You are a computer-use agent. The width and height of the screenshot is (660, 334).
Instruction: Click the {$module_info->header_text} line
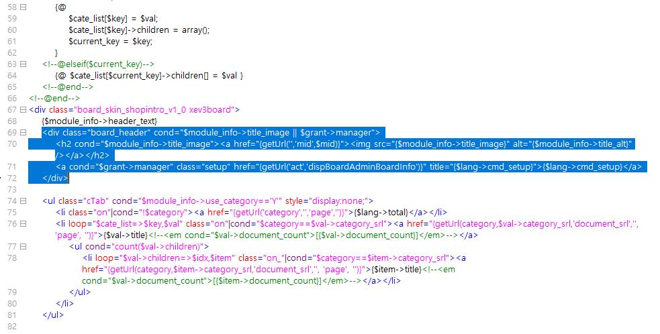point(99,121)
